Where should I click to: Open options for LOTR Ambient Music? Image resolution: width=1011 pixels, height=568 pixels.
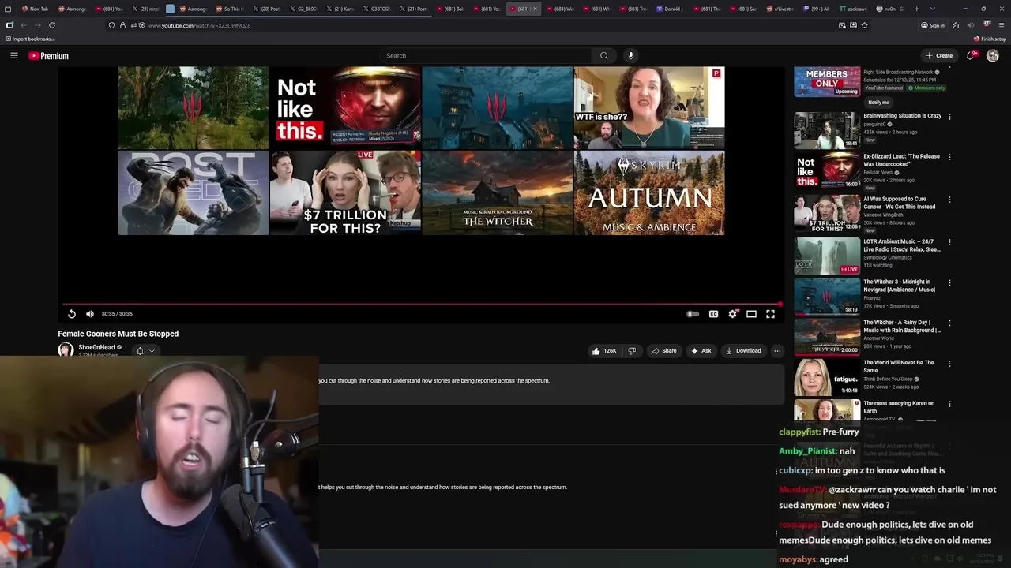point(949,242)
